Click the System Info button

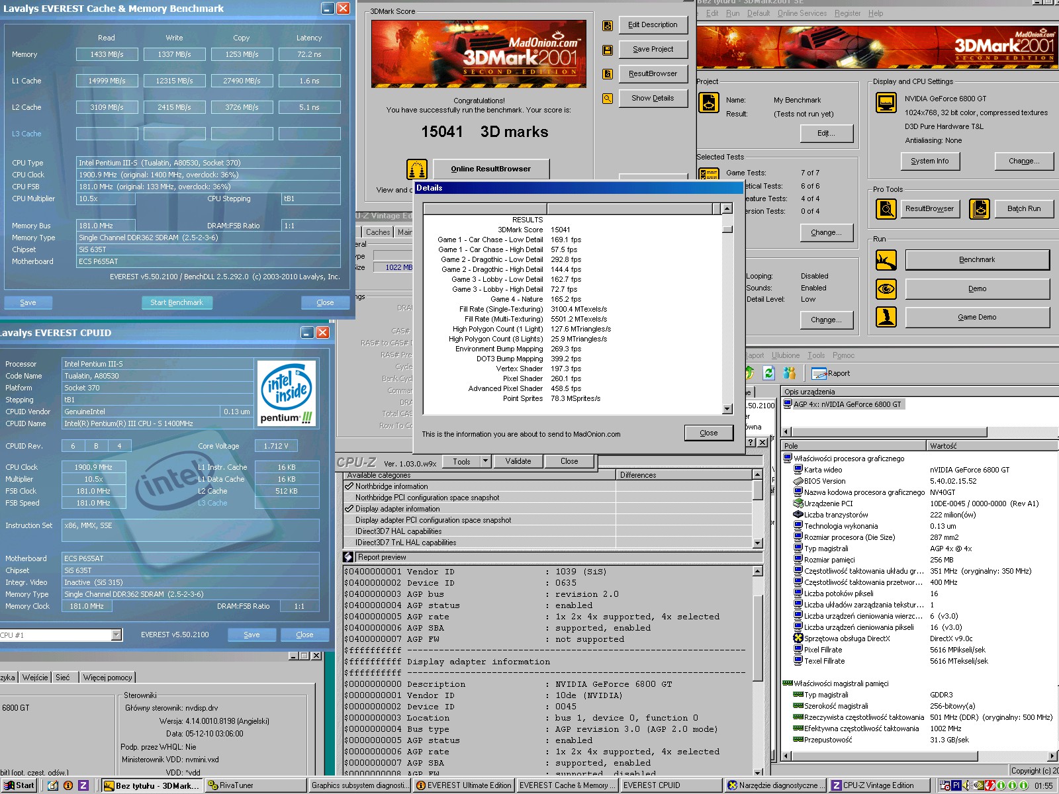[930, 161]
